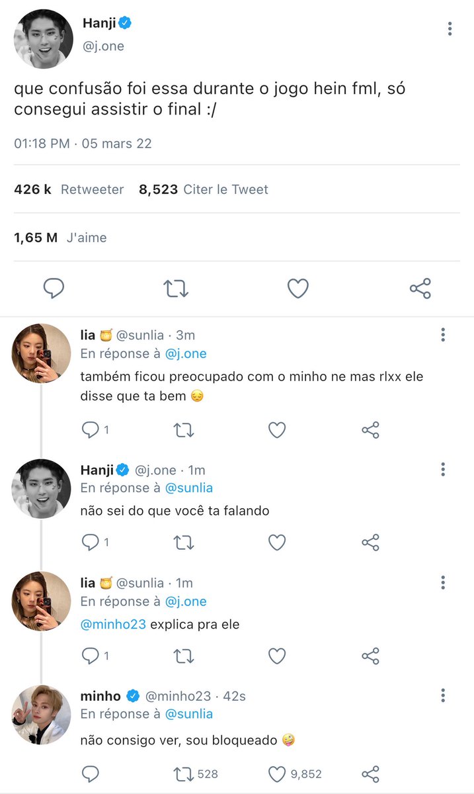Like lia's reply about minho being okay
This screenshot has width=474, height=794.
[277, 430]
